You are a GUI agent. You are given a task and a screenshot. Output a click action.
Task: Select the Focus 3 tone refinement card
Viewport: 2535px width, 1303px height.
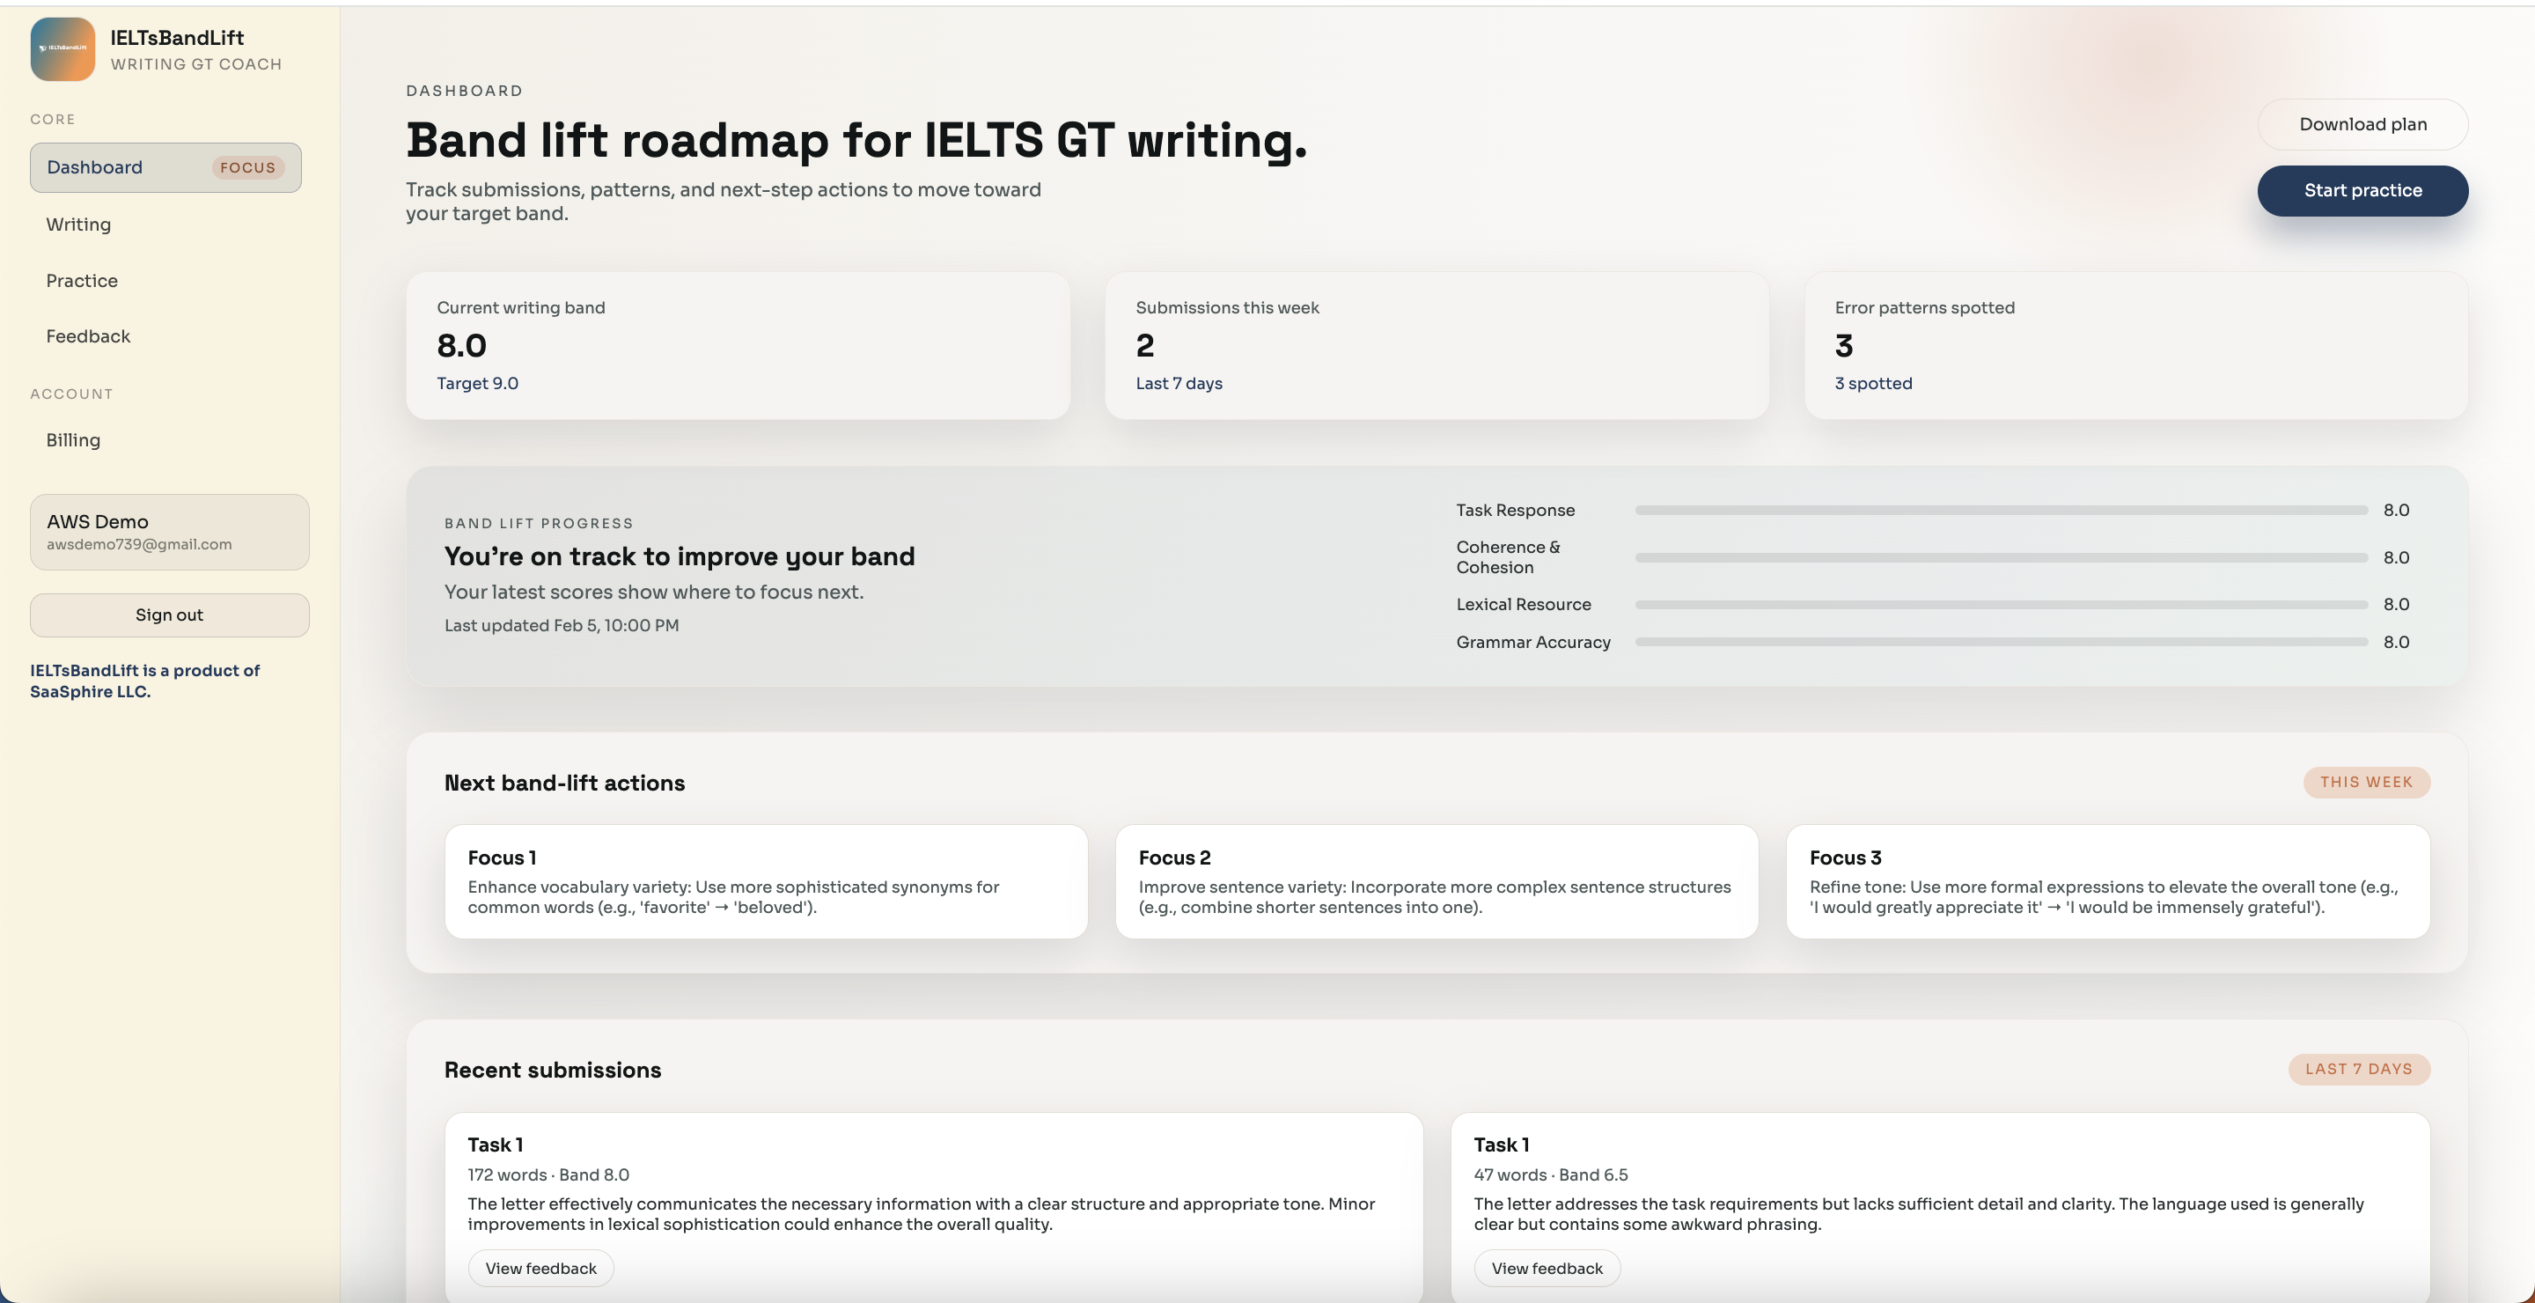click(x=2108, y=880)
